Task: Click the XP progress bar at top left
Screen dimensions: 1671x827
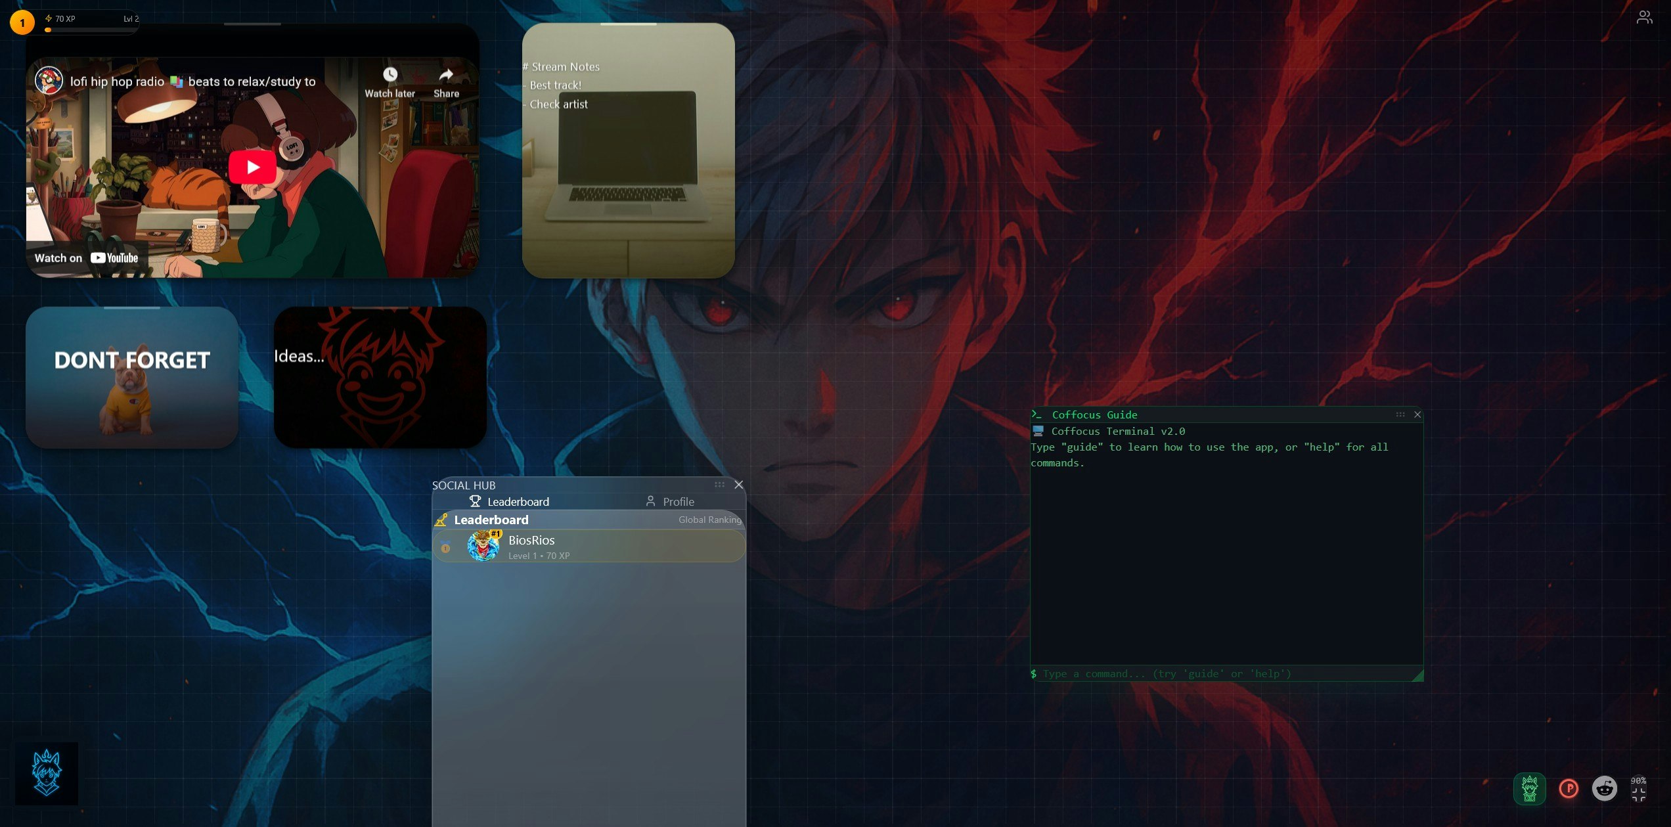Action: tap(92, 30)
